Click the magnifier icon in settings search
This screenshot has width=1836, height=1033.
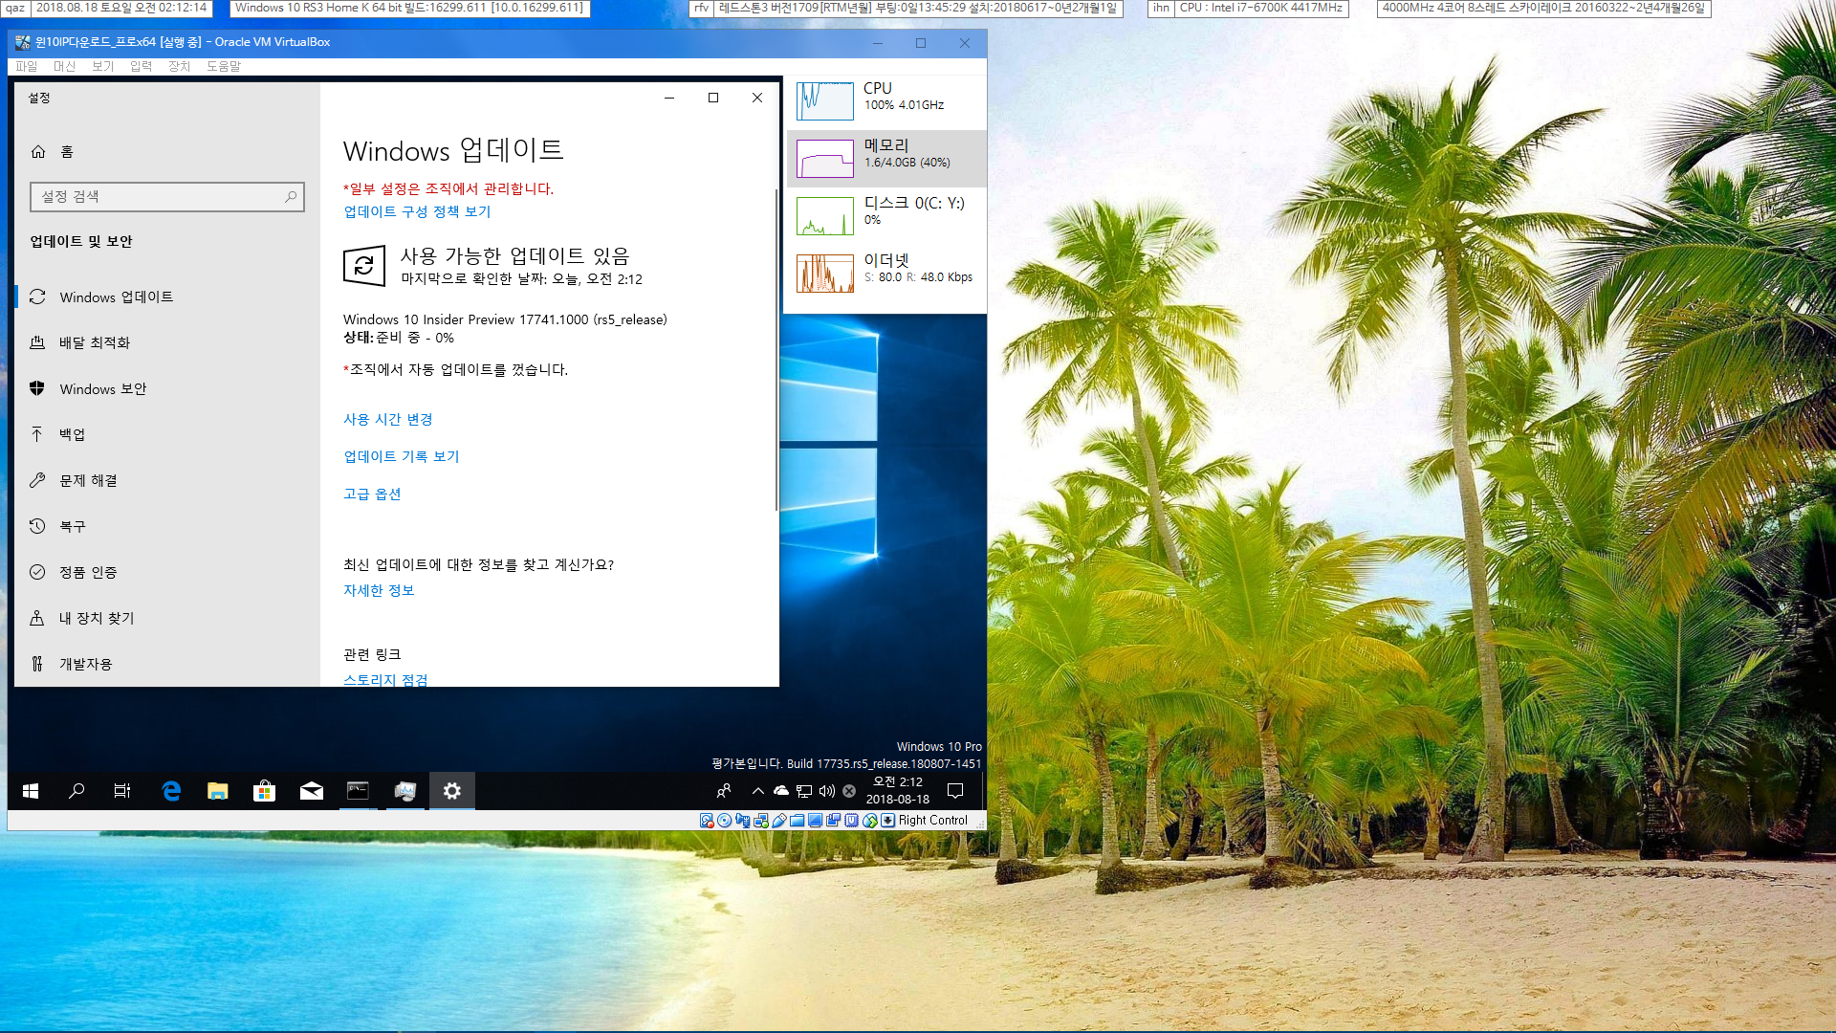coord(291,196)
